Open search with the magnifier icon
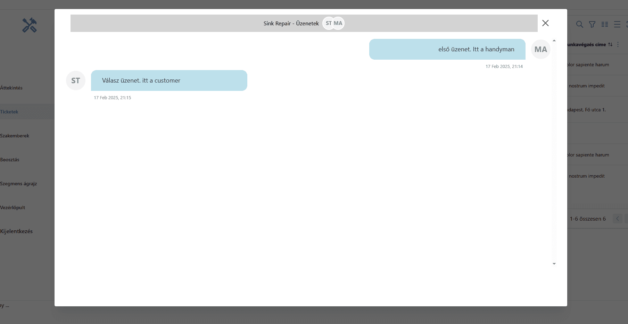Screen dimensions: 628x324 pyautogui.click(x=579, y=24)
